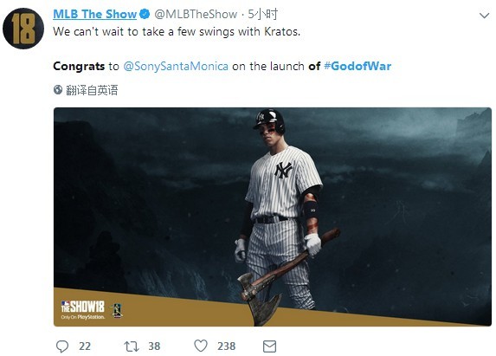Click the reply count 22
This screenshot has width=496, height=356.
tap(85, 346)
